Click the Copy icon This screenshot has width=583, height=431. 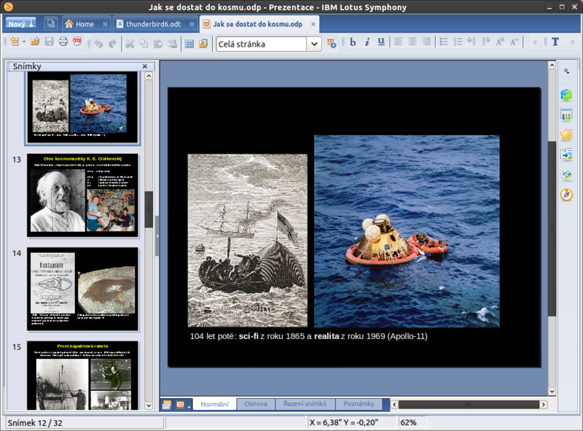click(x=144, y=44)
